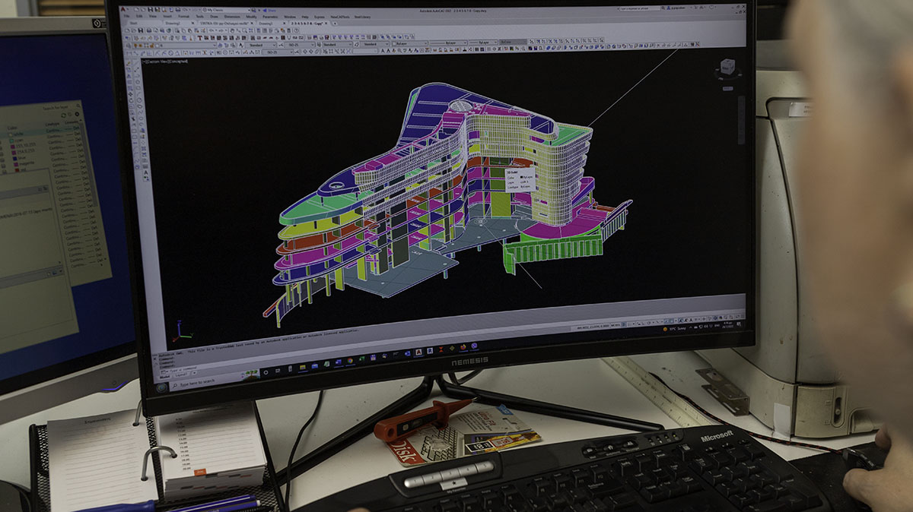The height and width of the screenshot is (512, 913).
Task: Open the Format menu
Action: [183, 17]
